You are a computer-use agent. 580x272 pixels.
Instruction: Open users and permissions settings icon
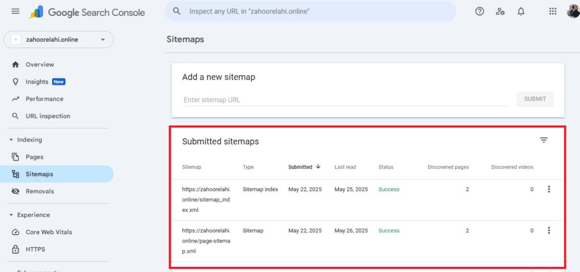coord(500,11)
